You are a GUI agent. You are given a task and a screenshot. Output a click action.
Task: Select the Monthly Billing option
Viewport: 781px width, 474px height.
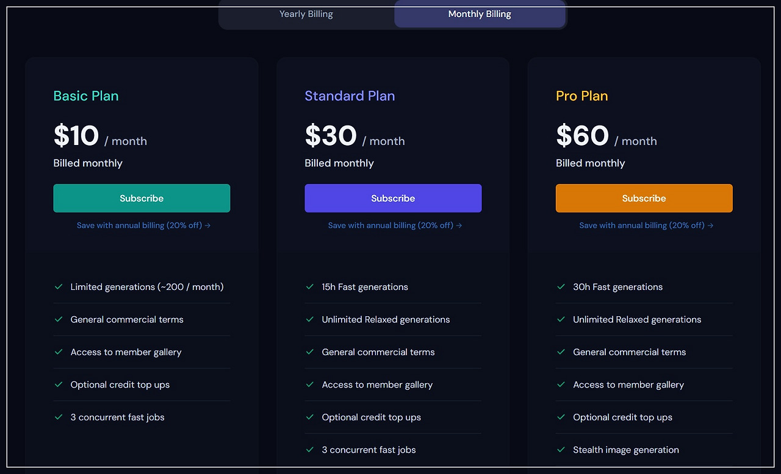[x=480, y=14]
